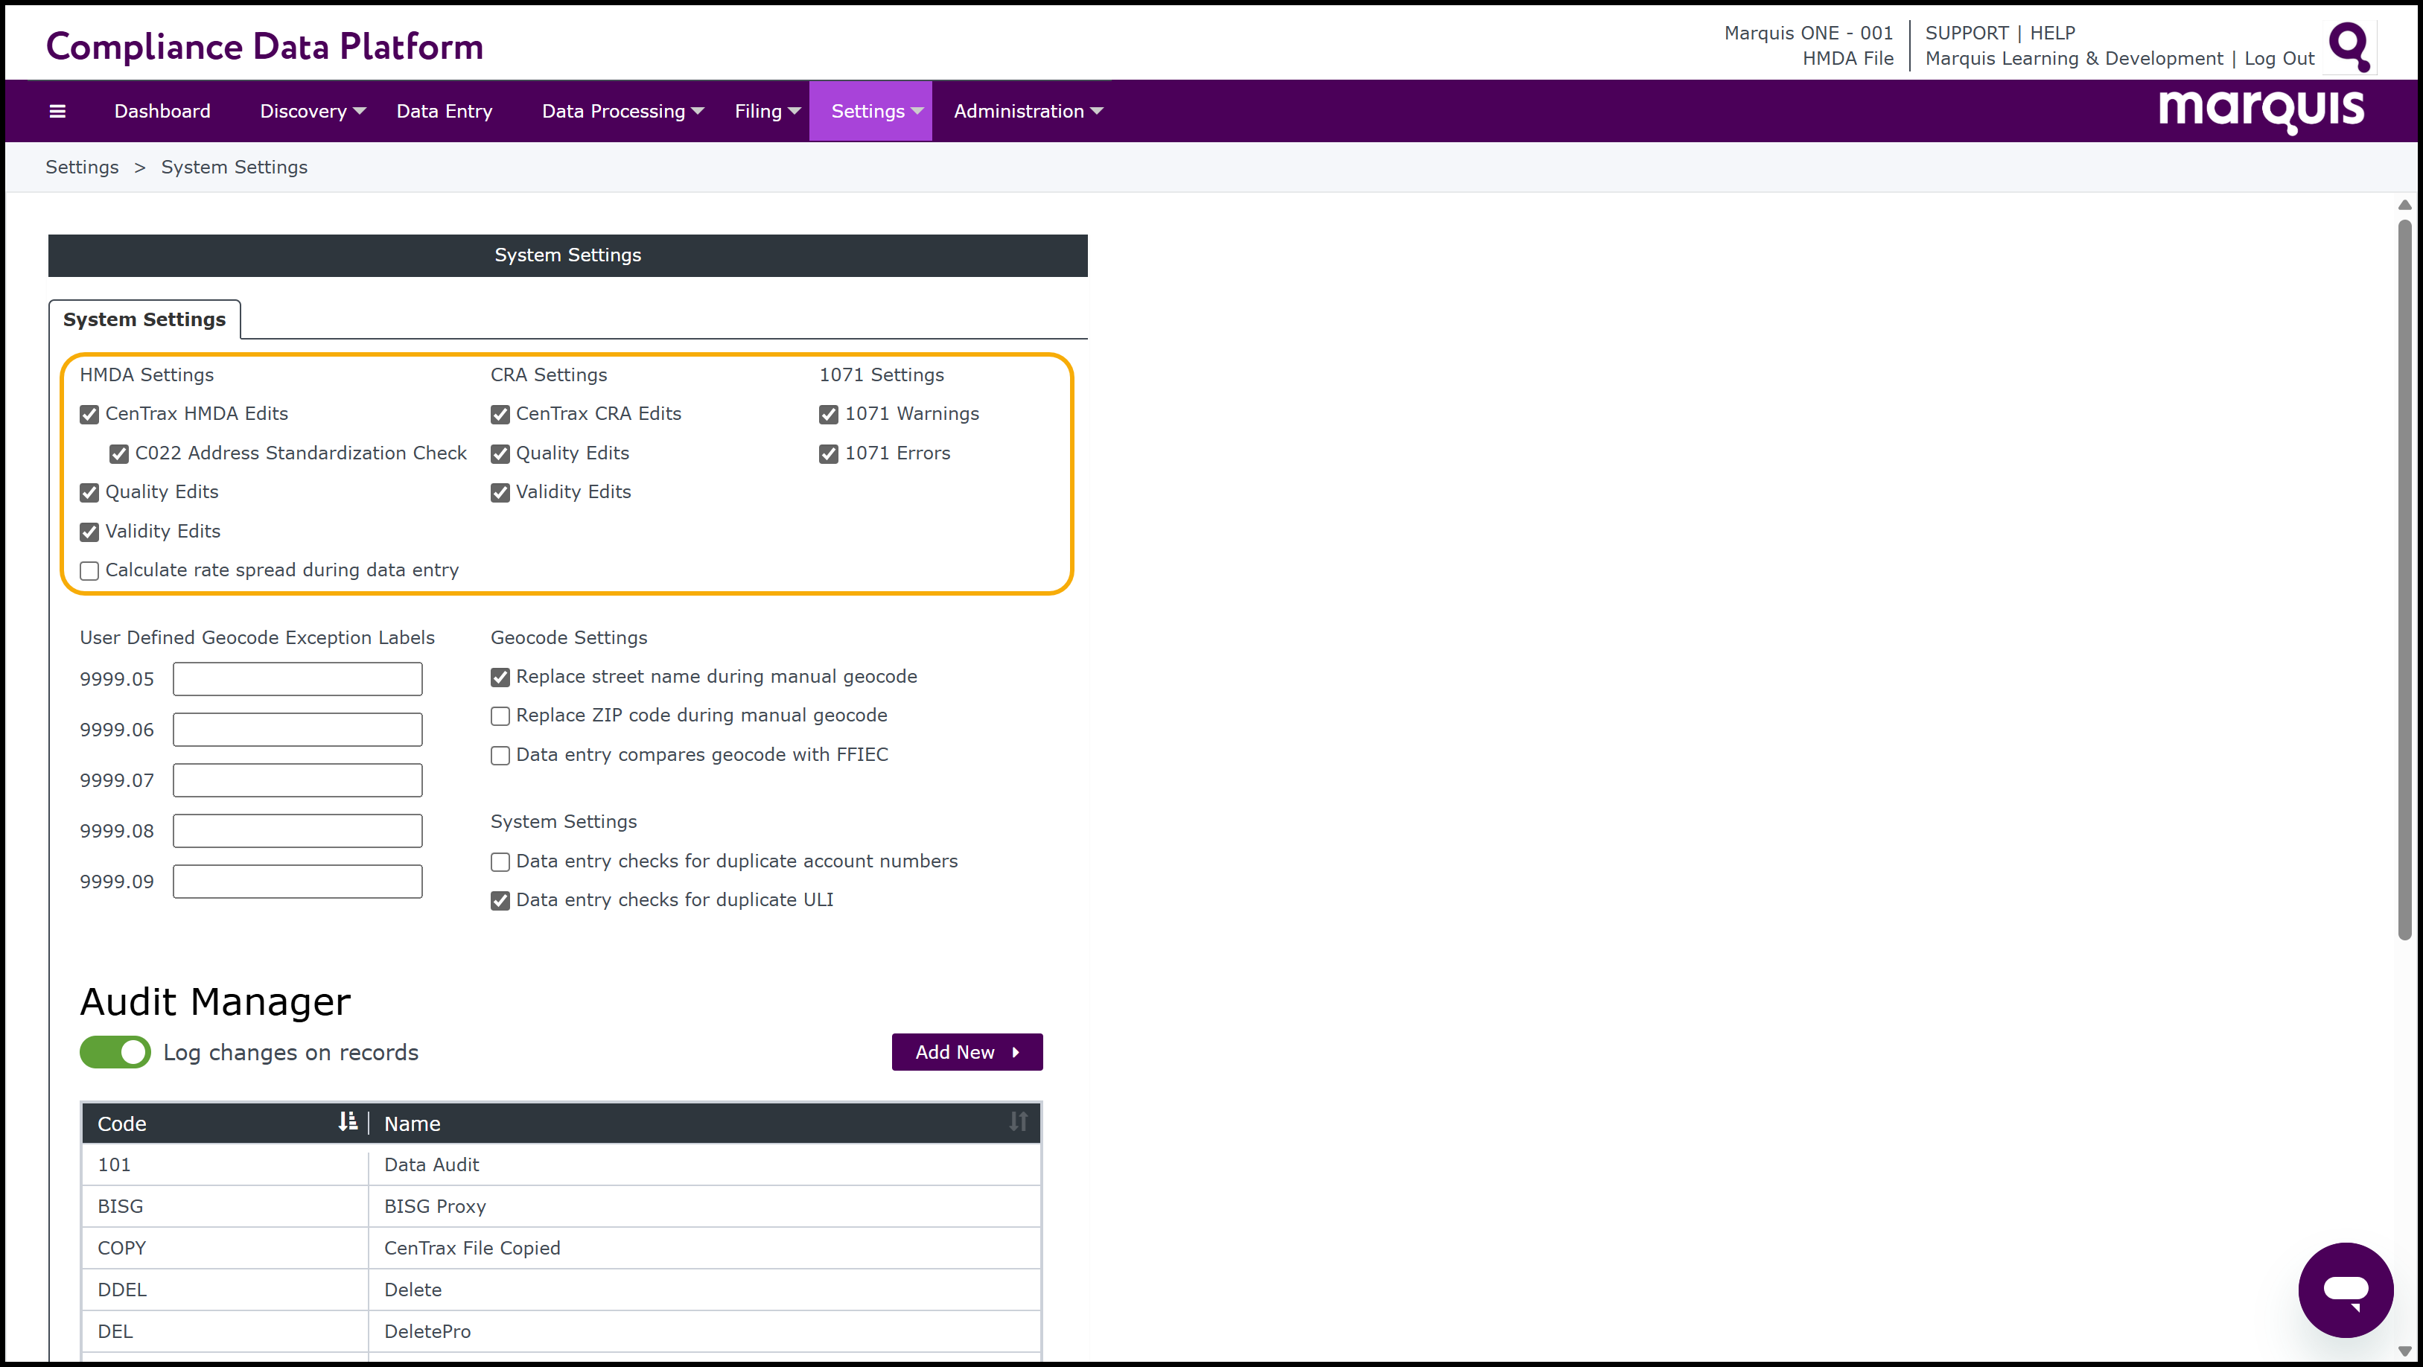
Task: Open the Administration dropdown menu
Action: pos(1027,111)
